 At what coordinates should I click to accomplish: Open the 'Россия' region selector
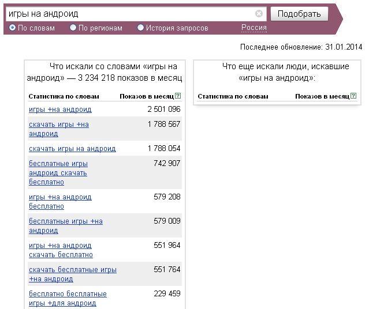click(254, 28)
